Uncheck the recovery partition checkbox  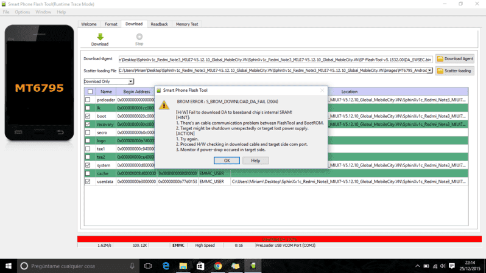pyautogui.click(x=88, y=124)
